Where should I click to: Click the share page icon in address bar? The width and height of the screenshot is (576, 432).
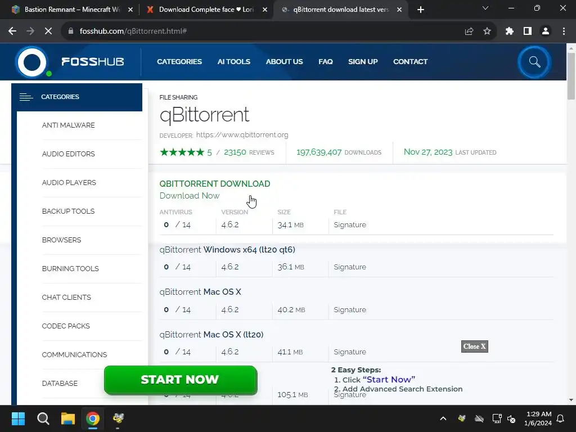coord(469,31)
